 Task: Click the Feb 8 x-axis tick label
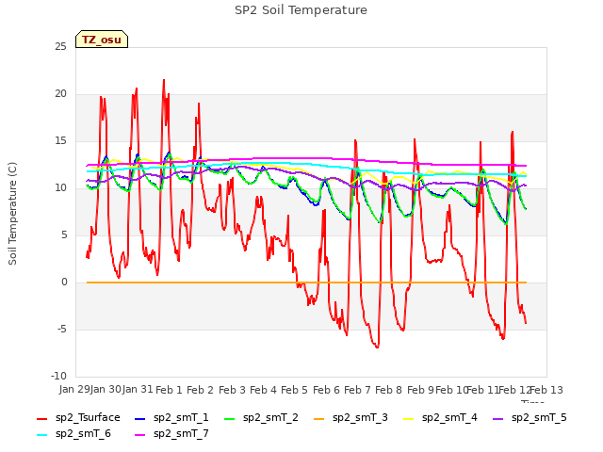point(388,390)
